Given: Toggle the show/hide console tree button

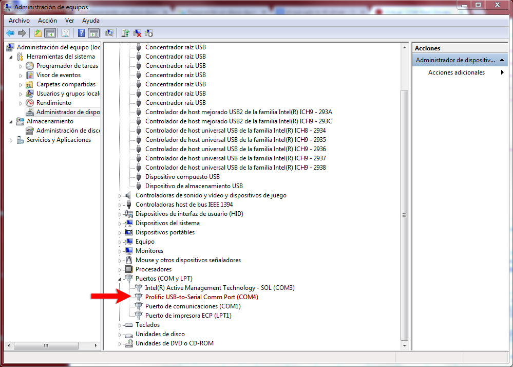Looking at the screenshot, I should [x=50, y=33].
